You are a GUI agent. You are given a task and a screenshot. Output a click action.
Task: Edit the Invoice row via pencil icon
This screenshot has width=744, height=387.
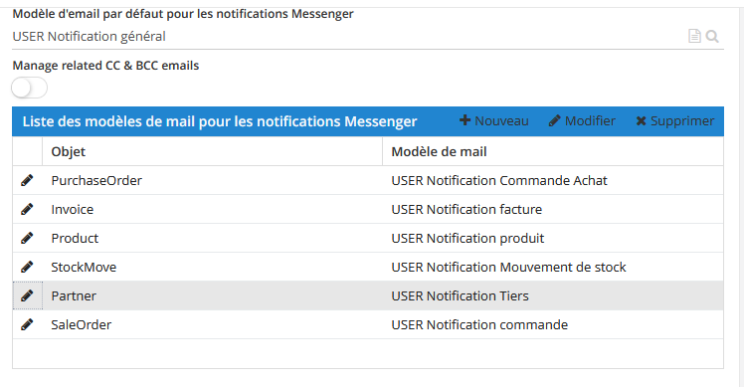coord(27,209)
